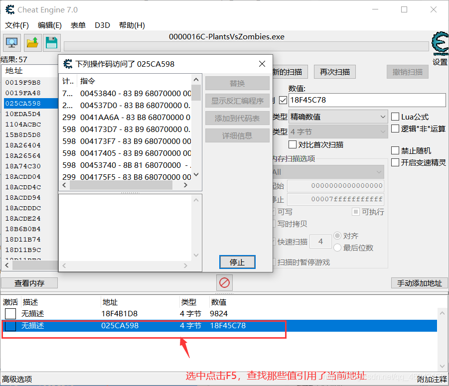The height and width of the screenshot is (386, 449).
Task: Click the 详细信息 button
Action: tap(237, 135)
